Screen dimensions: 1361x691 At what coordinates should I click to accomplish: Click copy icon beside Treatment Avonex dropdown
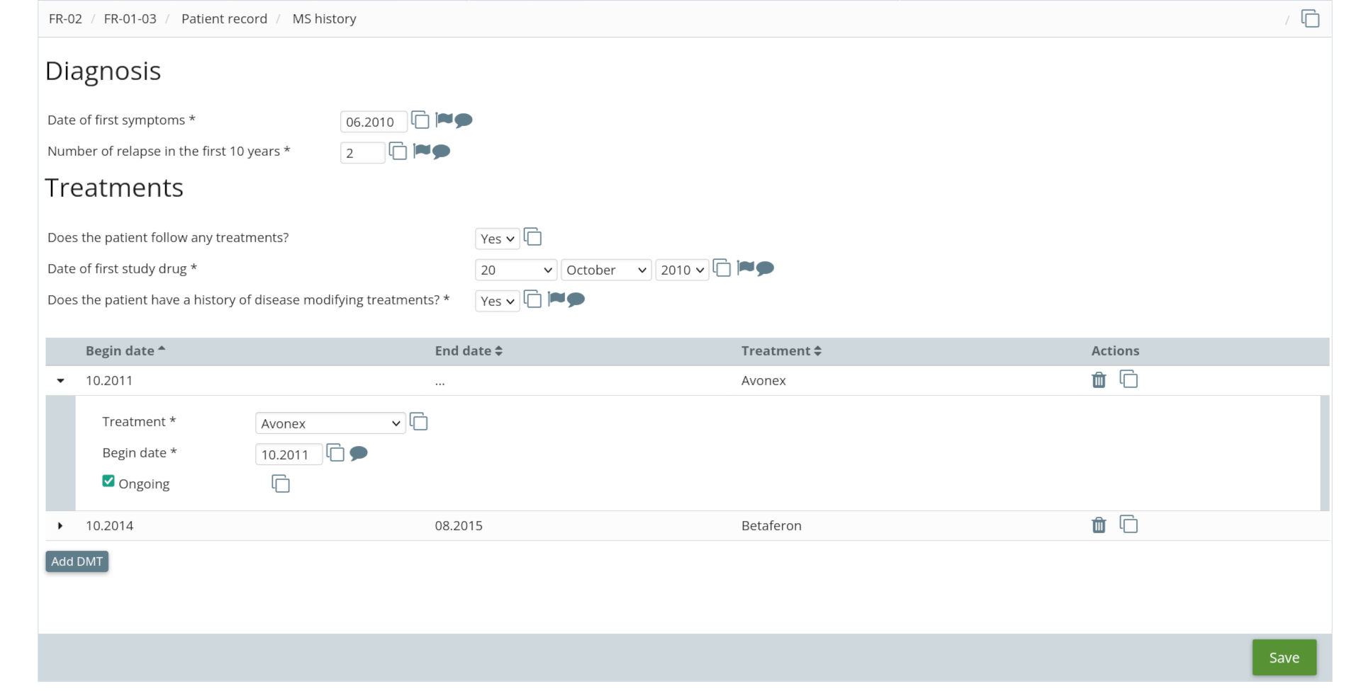tap(419, 422)
